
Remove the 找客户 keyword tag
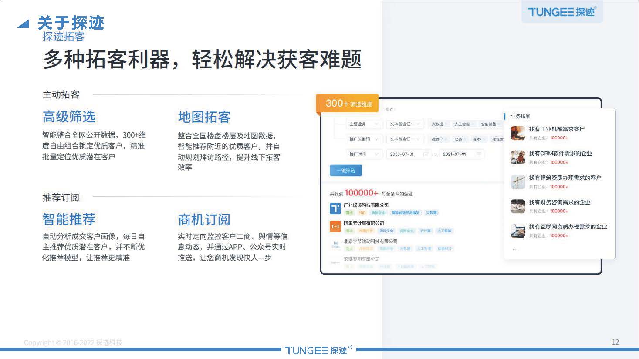446,139
